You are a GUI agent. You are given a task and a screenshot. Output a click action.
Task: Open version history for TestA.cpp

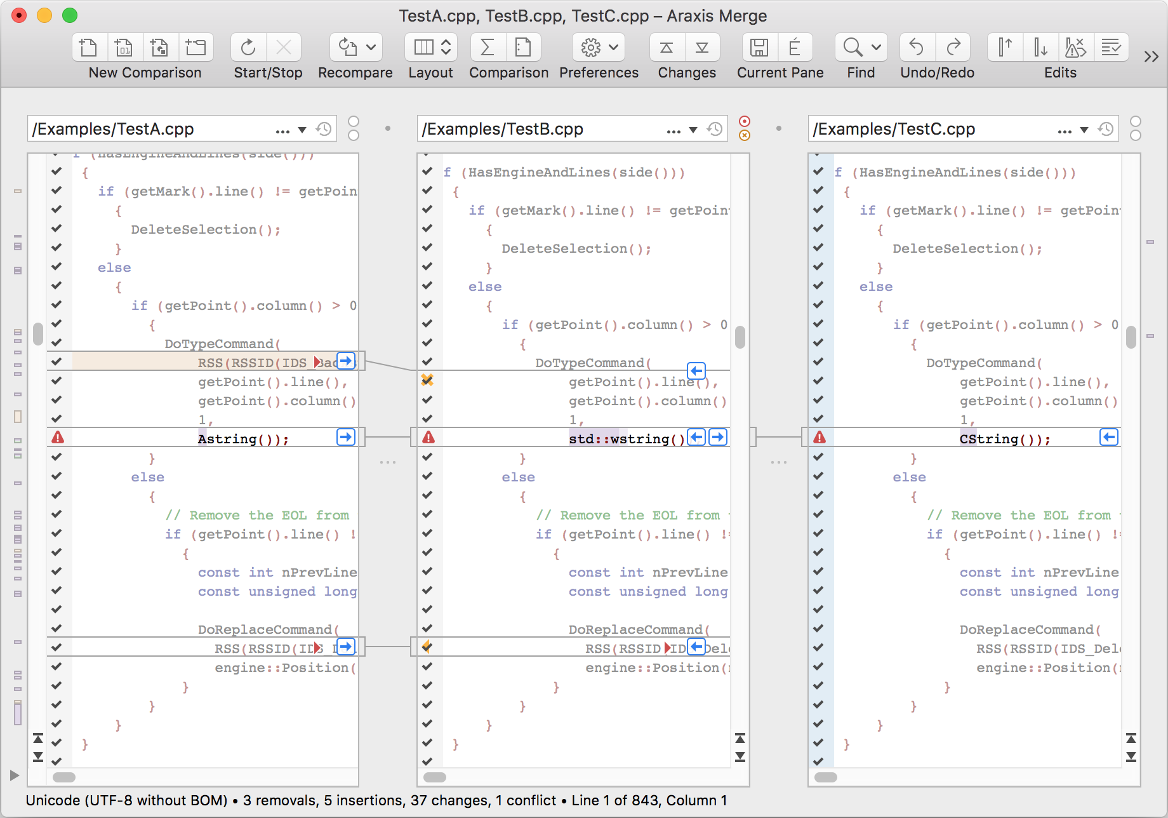324,128
